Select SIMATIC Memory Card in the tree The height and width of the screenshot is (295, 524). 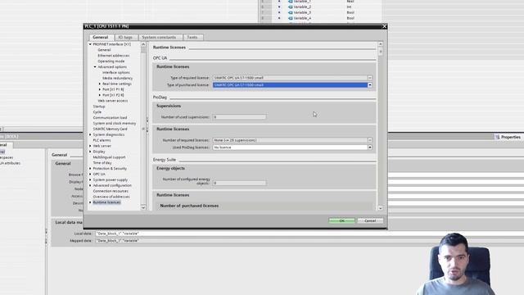110,129
